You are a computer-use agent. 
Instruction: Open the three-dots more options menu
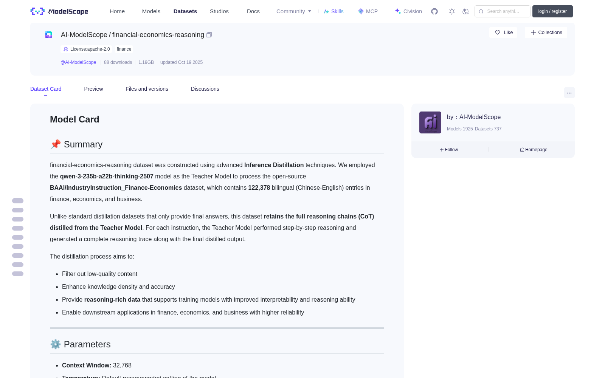coord(569,93)
